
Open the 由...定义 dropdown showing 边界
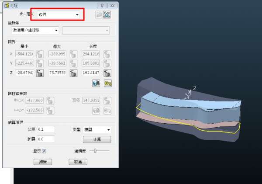click(59, 15)
